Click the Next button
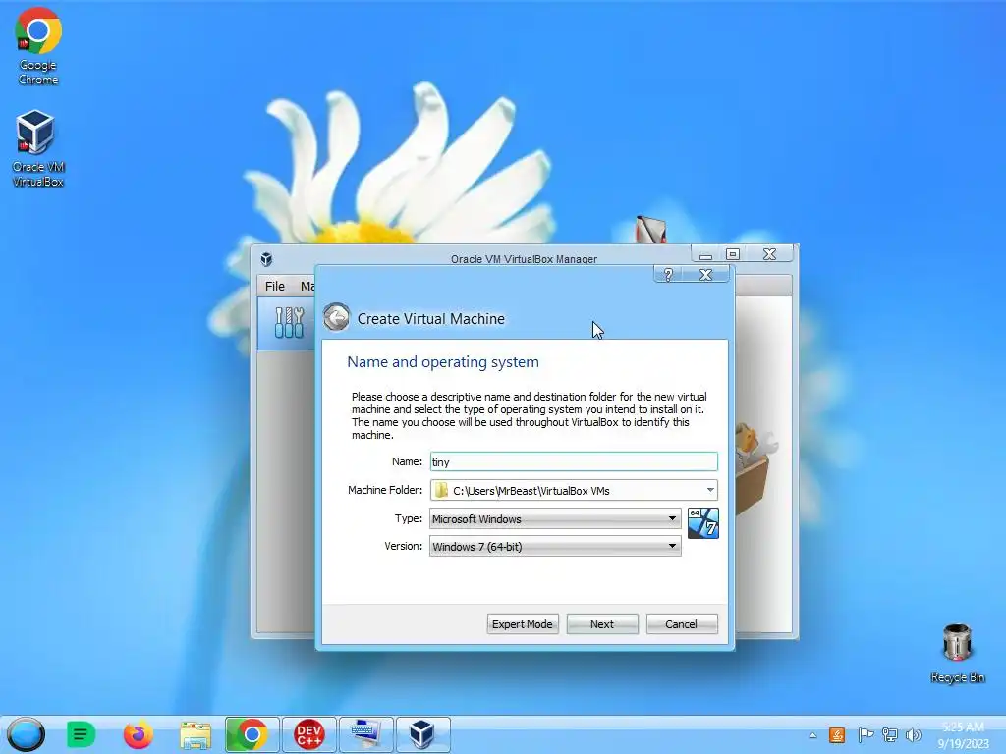Image resolution: width=1006 pixels, height=754 pixels. click(x=602, y=623)
